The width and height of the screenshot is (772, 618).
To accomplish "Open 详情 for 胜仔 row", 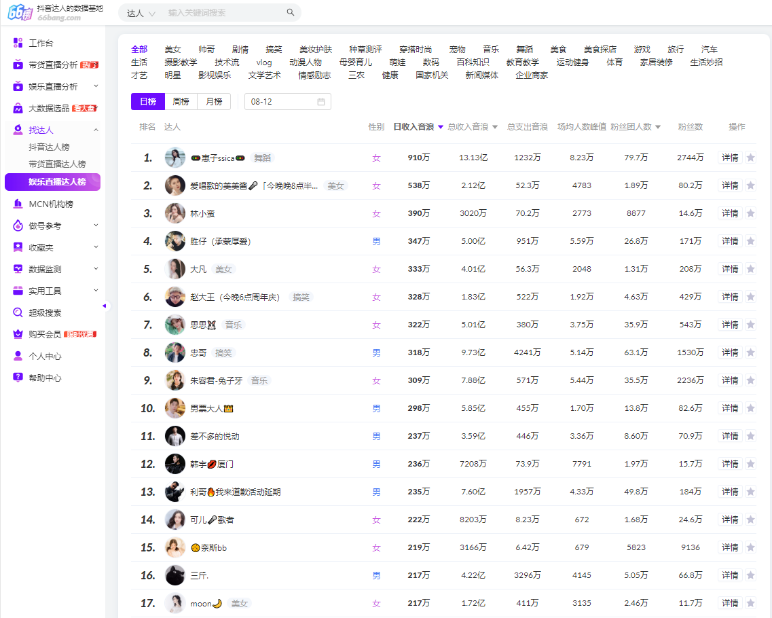I will click(730, 241).
